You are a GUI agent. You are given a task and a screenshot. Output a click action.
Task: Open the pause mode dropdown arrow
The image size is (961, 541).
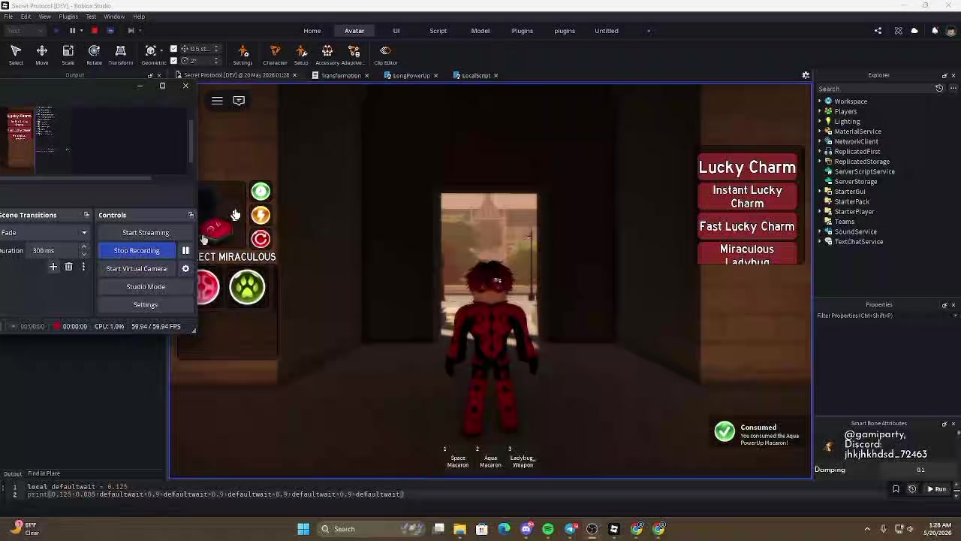(80, 31)
